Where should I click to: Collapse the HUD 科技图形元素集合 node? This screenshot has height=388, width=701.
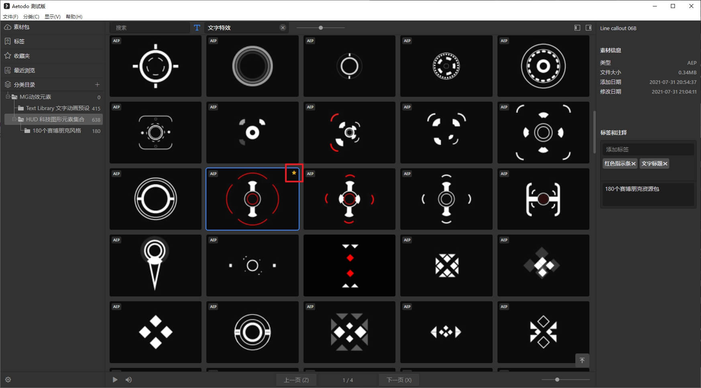tap(14, 119)
